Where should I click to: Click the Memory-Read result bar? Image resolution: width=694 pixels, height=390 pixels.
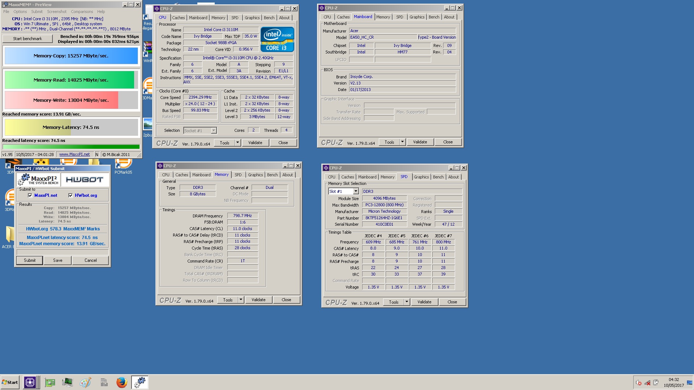(x=71, y=80)
